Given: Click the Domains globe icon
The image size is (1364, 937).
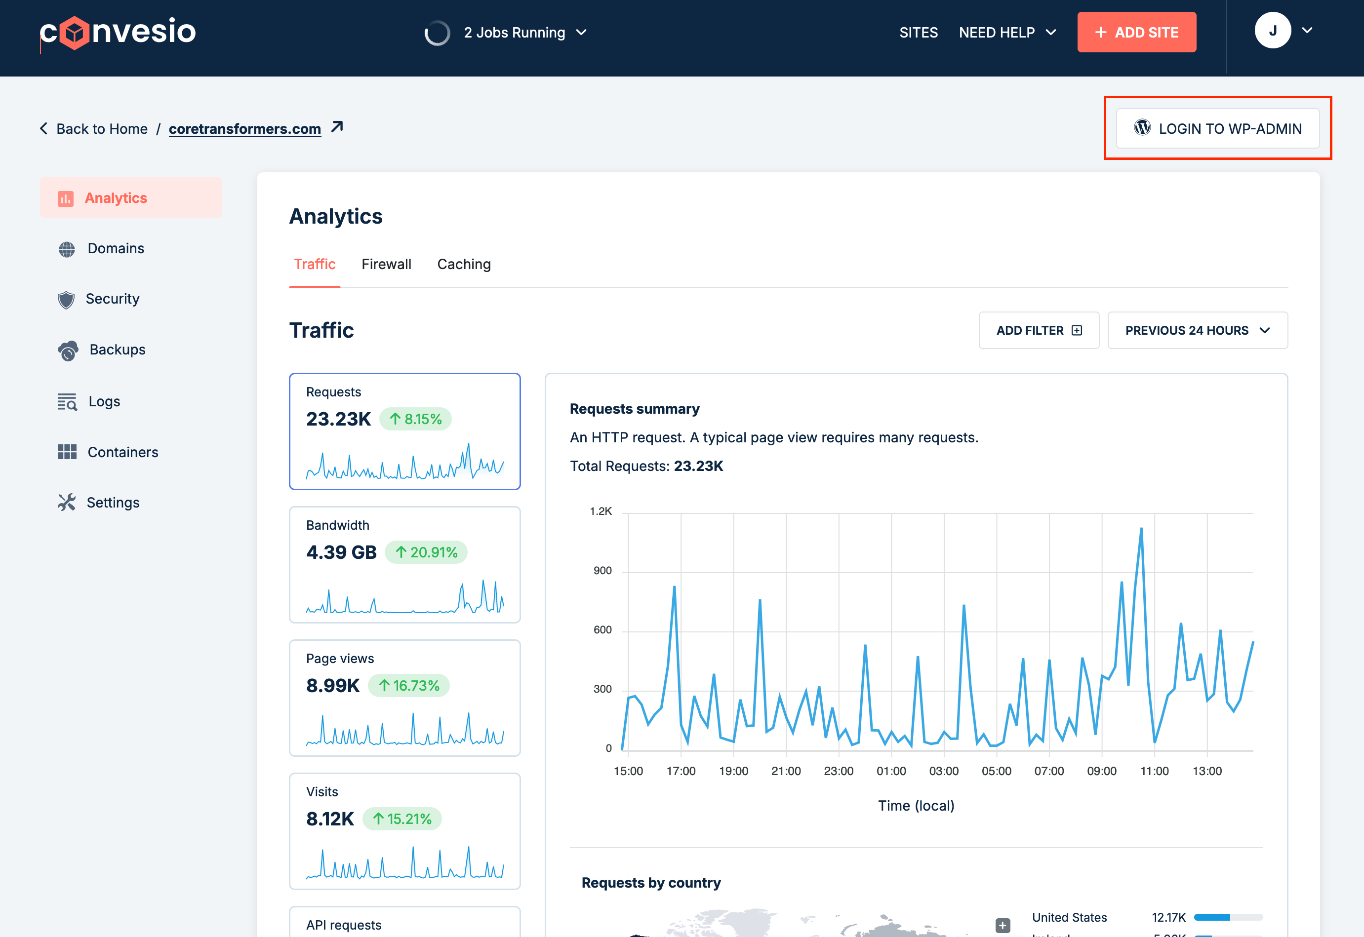Looking at the screenshot, I should (x=67, y=249).
